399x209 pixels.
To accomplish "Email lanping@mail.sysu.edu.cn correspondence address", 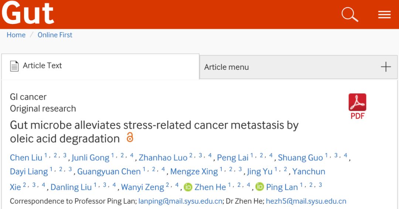I will (180, 201).
